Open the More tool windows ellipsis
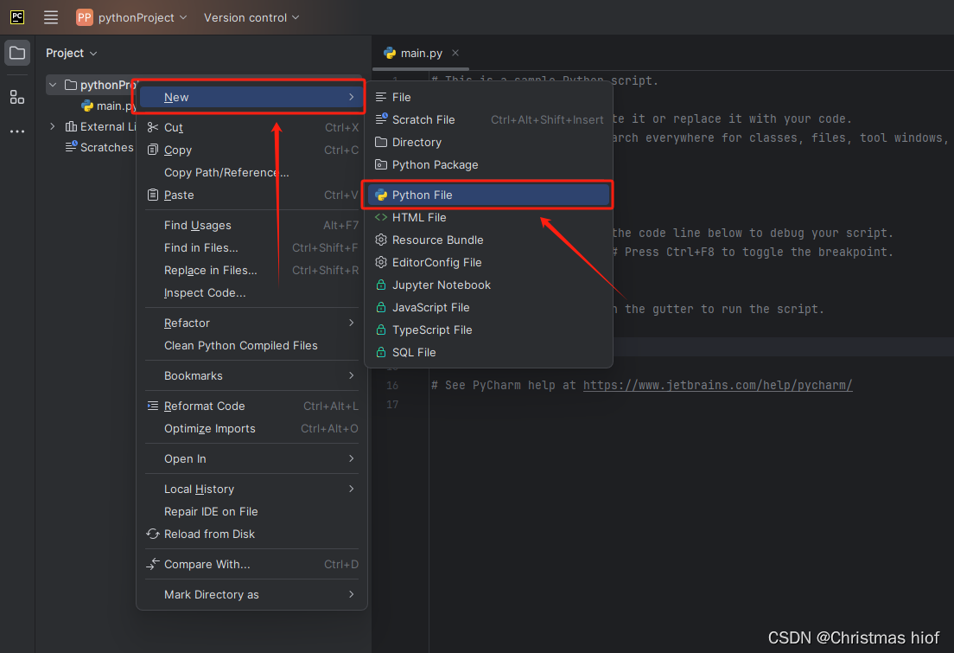 tap(17, 131)
